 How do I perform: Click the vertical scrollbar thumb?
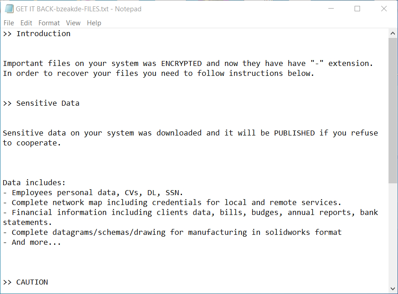pos(393,111)
